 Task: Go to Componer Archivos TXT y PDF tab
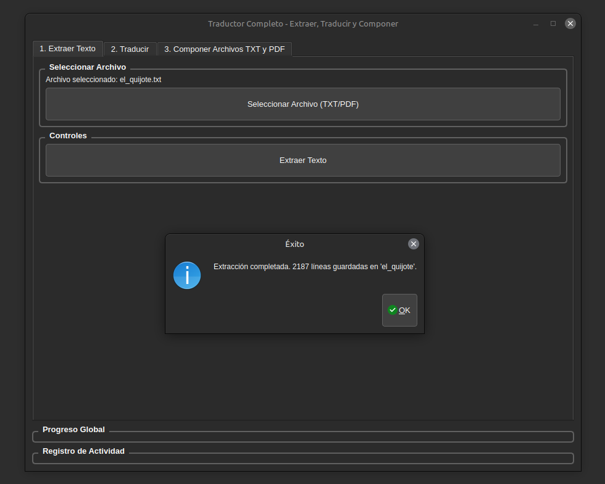[x=224, y=49]
